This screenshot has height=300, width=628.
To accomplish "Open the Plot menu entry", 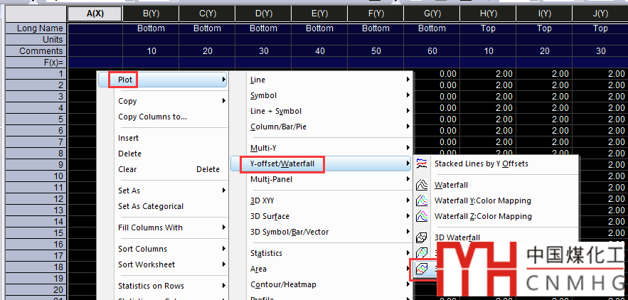I will (x=163, y=80).
